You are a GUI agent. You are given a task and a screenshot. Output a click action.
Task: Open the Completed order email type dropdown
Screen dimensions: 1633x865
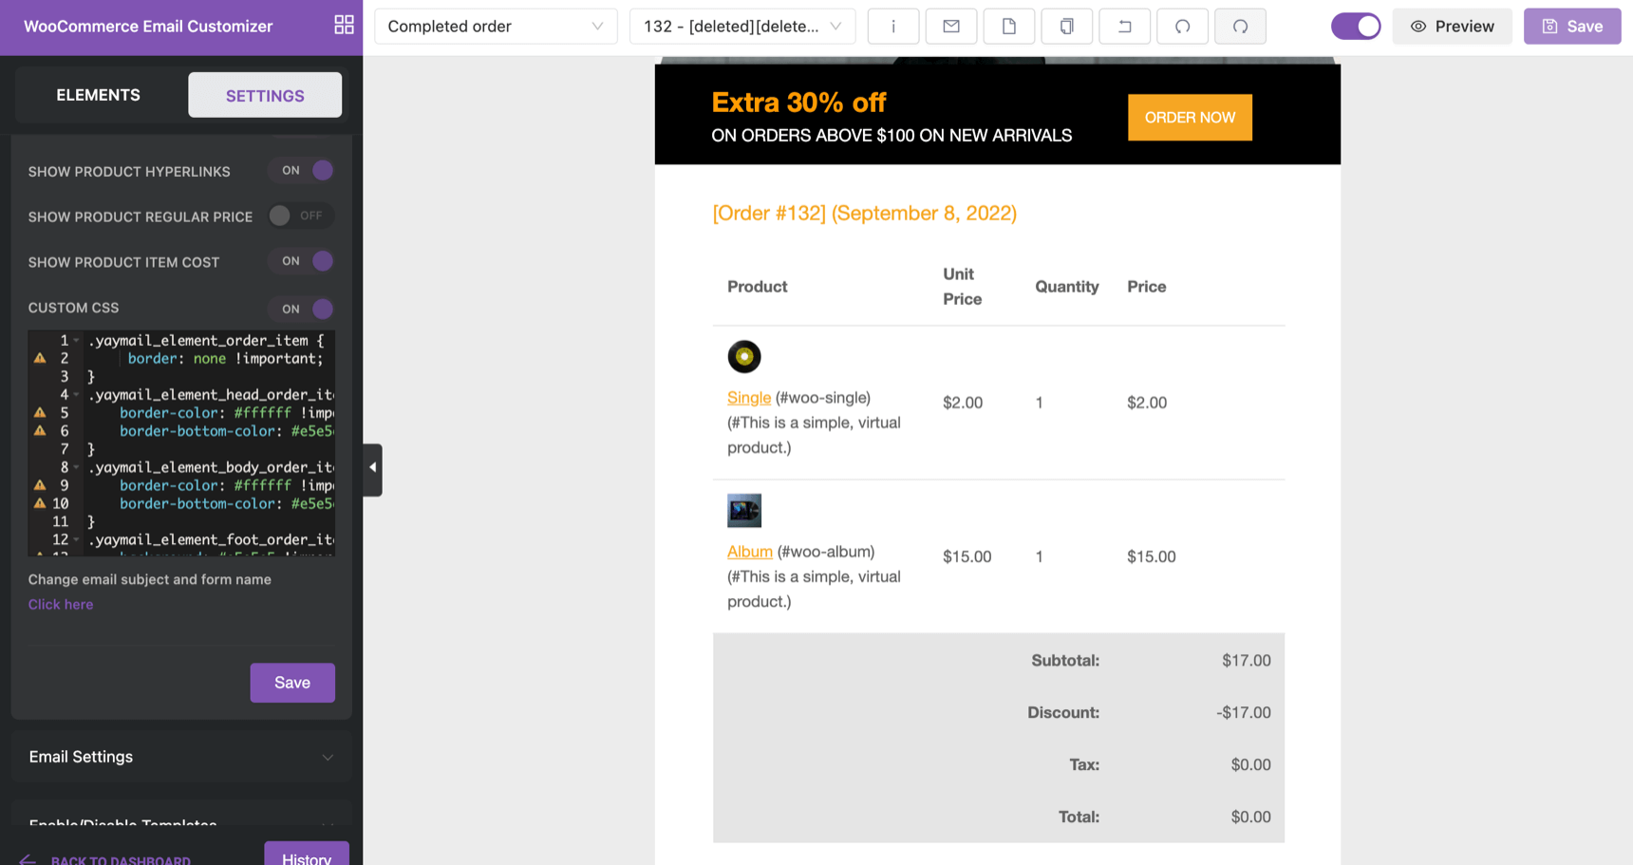[x=496, y=26]
